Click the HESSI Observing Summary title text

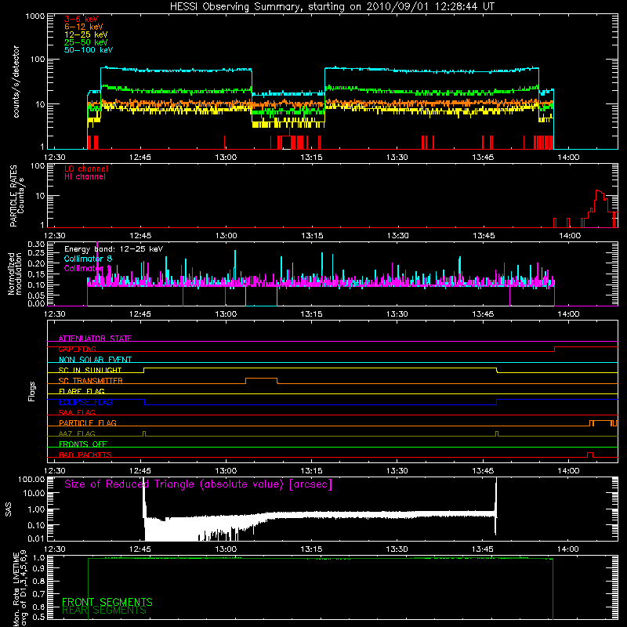tap(332, 7)
